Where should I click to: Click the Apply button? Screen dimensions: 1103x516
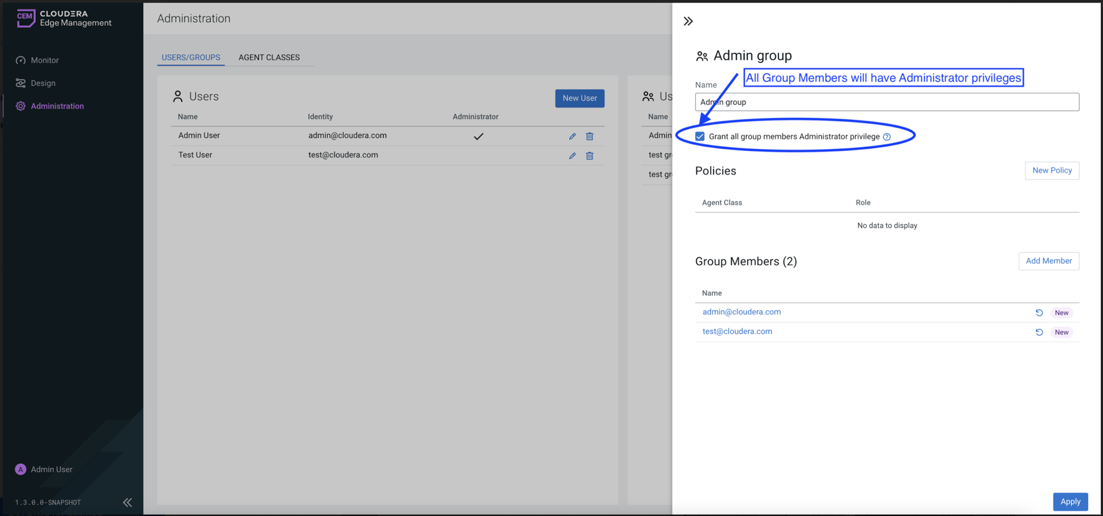click(x=1070, y=502)
